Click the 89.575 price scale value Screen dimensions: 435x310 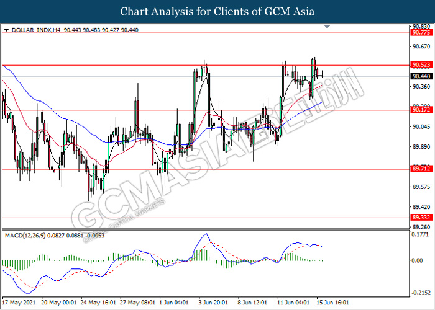(421, 187)
